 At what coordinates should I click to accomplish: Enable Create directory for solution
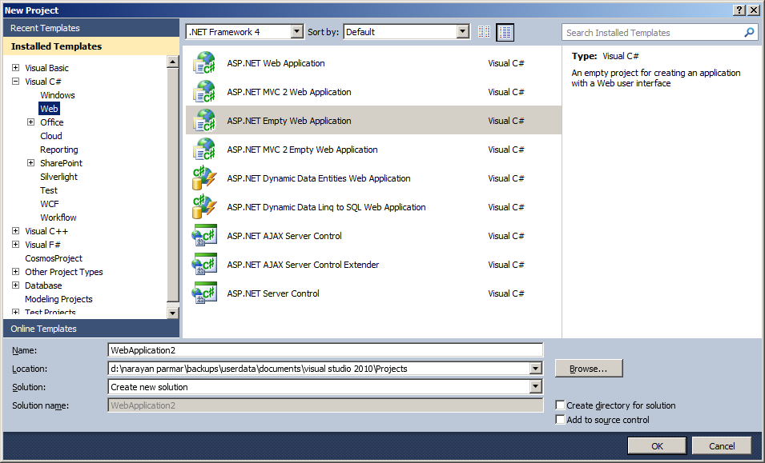(x=560, y=405)
